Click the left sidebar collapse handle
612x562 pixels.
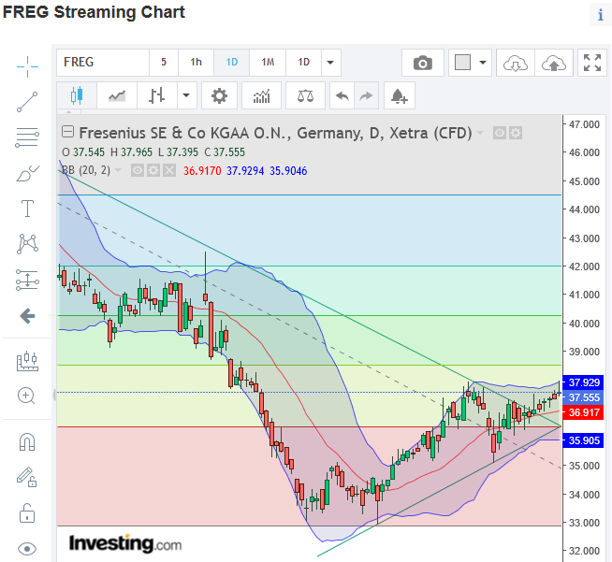click(54, 396)
